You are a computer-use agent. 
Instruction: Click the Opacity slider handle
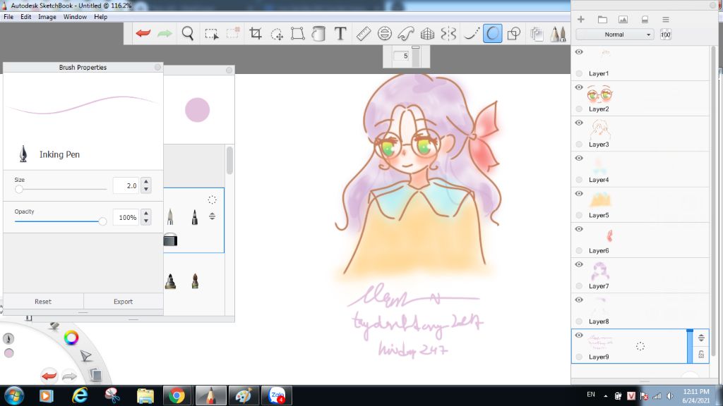(102, 221)
